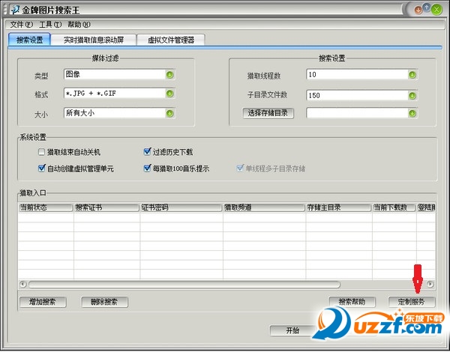
Task: Click the horizontal scrollbar thumb
Action: [x=184, y=285]
